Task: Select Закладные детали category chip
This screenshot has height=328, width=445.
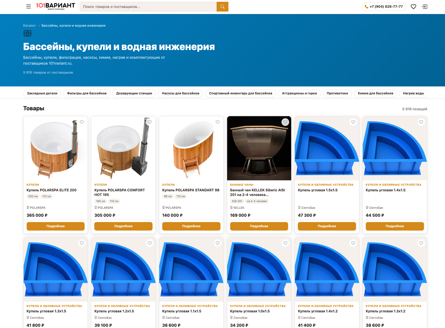Action: (x=42, y=93)
